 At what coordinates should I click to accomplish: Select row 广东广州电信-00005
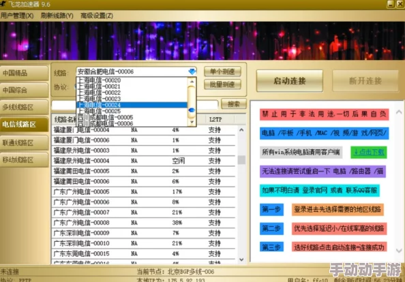pos(144,191)
